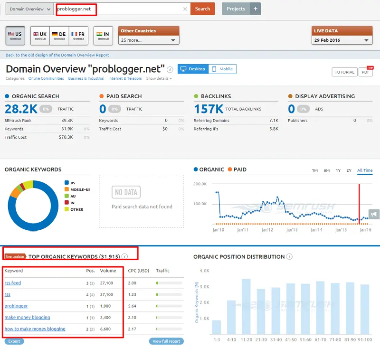This screenshot has width=380, height=348.
Task: Open the Domain Overview report type dropdown
Action: click(x=29, y=9)
